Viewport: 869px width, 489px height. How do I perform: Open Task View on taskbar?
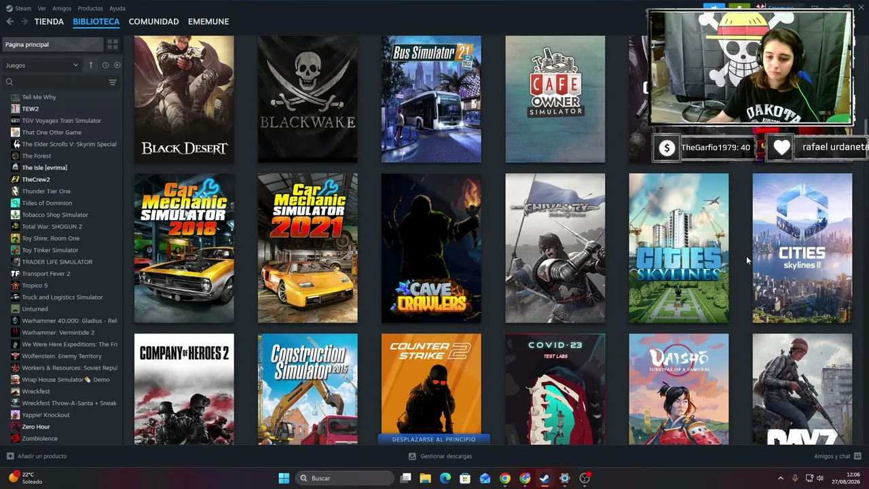406,478
